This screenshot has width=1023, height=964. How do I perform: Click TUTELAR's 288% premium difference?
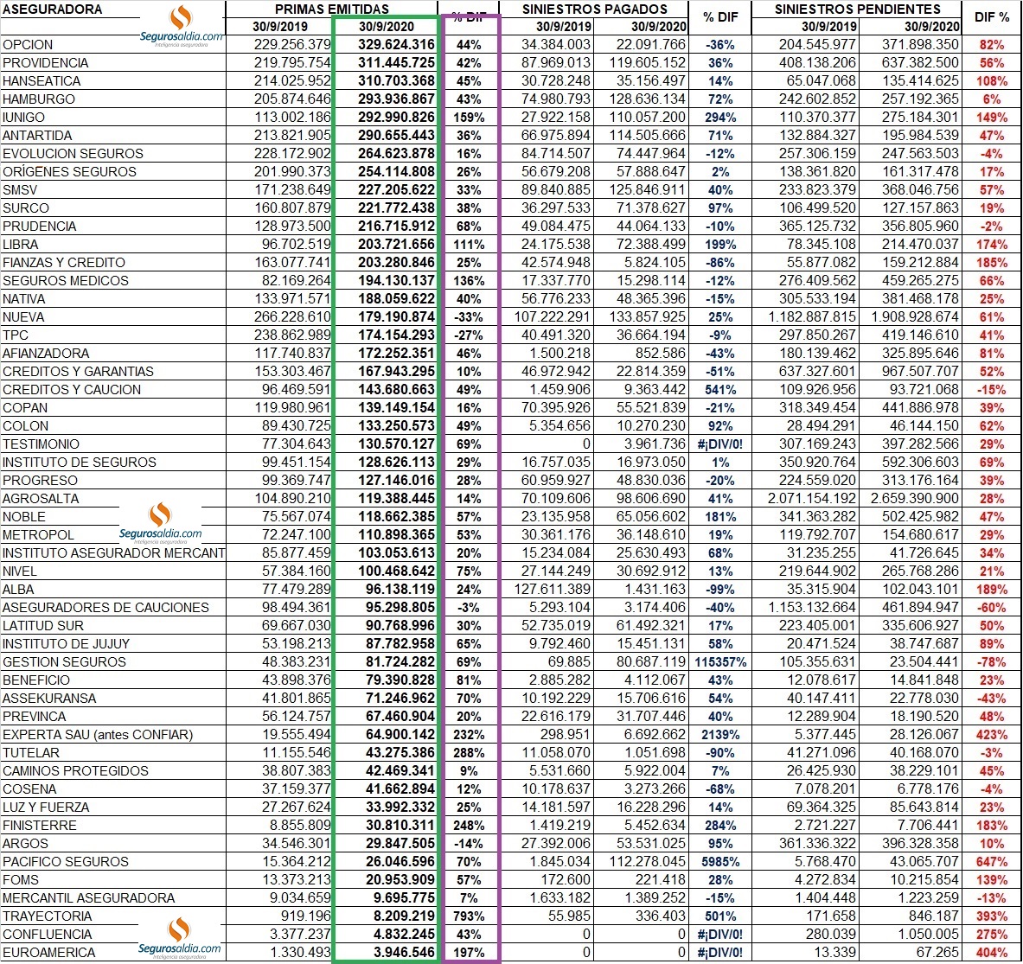469,753
